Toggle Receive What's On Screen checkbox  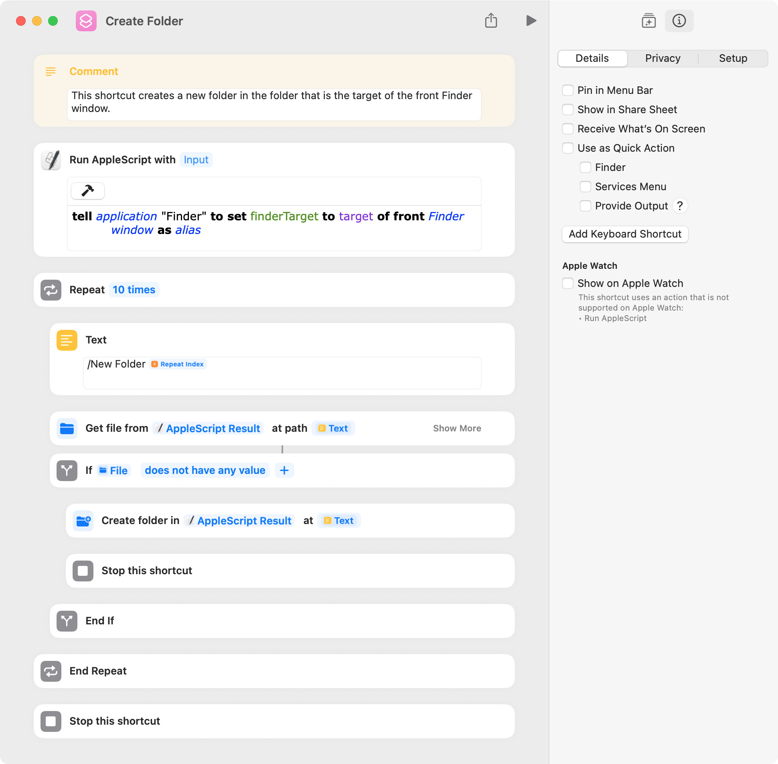point(568,129)
